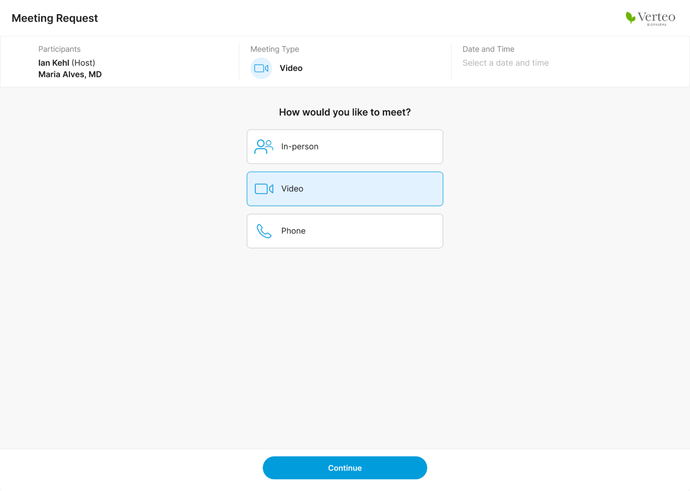Select the Video meeting option

click(x=344, y=189)
